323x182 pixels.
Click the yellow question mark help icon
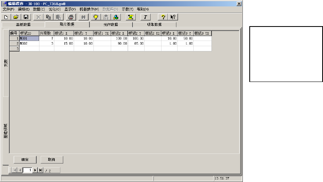click(x=163, y=17)
